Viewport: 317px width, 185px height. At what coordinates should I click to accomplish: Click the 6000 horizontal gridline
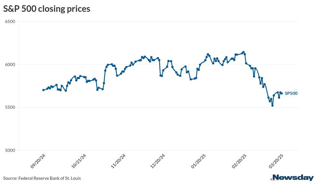pyautogui.click(x=155, y=64)
